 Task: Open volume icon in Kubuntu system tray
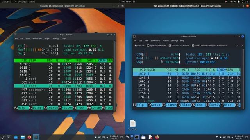coord(95,137)
